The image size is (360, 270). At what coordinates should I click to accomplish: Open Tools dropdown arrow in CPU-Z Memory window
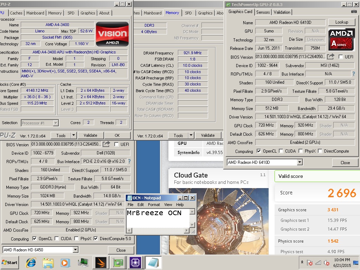tap(191, 135)
